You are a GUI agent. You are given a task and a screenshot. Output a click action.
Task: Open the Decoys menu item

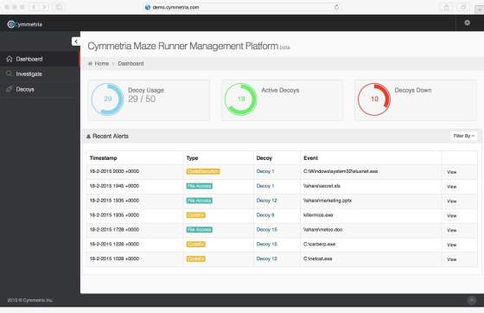pos(25,89)
